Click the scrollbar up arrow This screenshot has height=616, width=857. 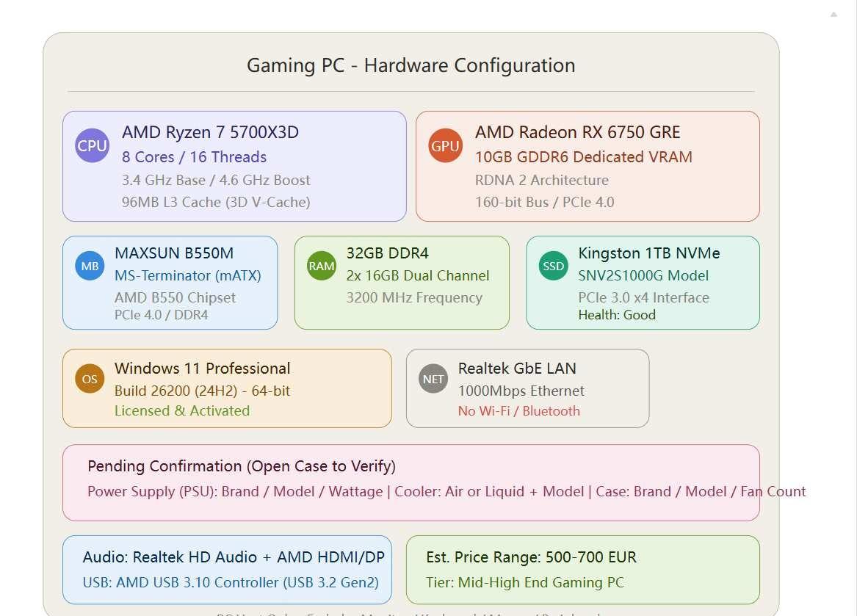pyautogui.click(x=834, y=14)
